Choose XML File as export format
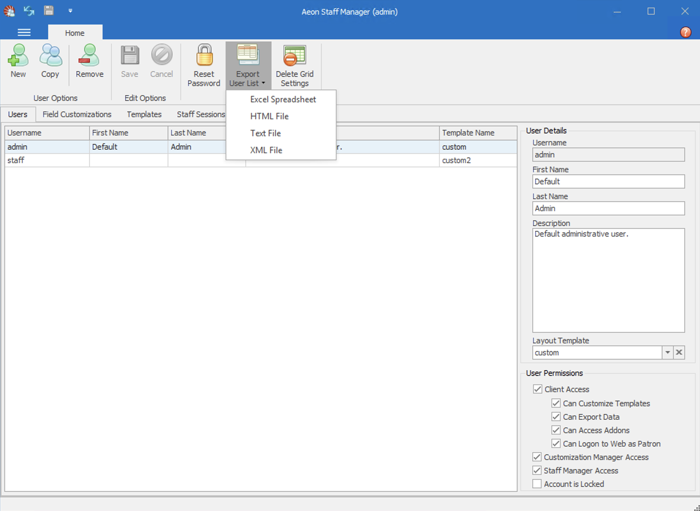This screenshot has height=511, width=700. pyautogui.click(x=266, y=150)
